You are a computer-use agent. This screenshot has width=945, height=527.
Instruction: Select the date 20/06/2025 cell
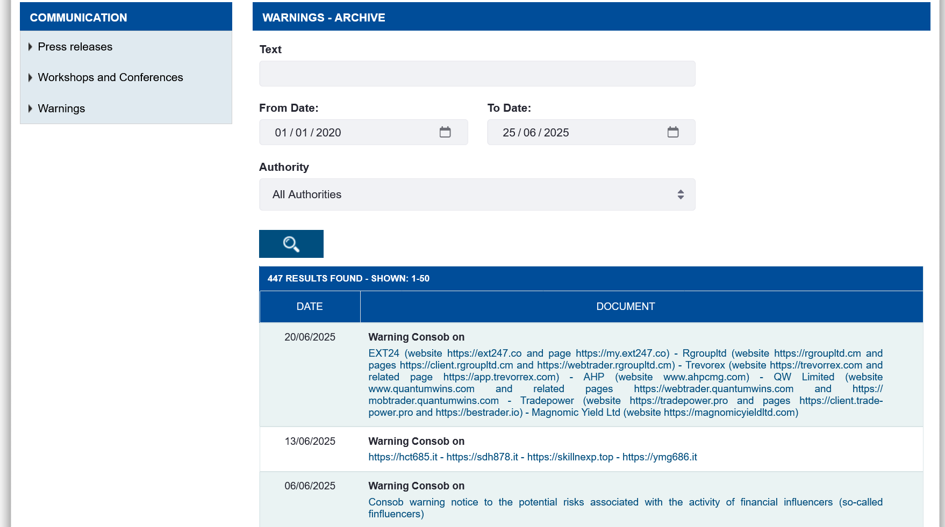[310, 337]
